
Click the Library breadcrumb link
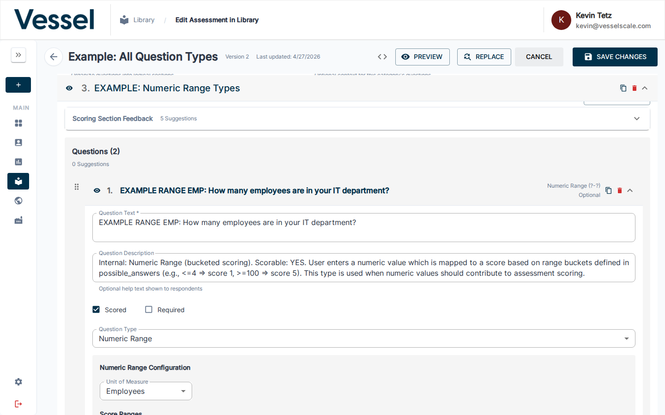(x=144, y=20)
